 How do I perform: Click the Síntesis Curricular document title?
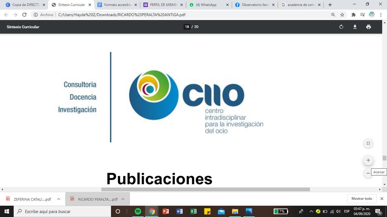click(x=23, y=27)
